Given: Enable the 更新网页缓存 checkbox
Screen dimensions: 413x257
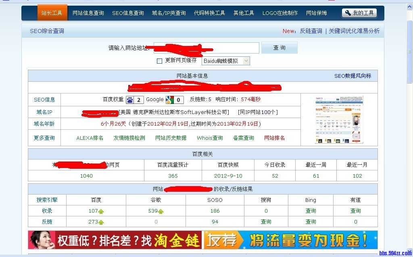Looking at the screenshot, I should click(159, 60).
